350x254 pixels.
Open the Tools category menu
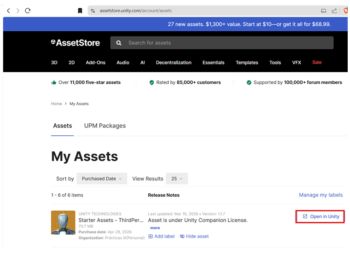point(275,63)
